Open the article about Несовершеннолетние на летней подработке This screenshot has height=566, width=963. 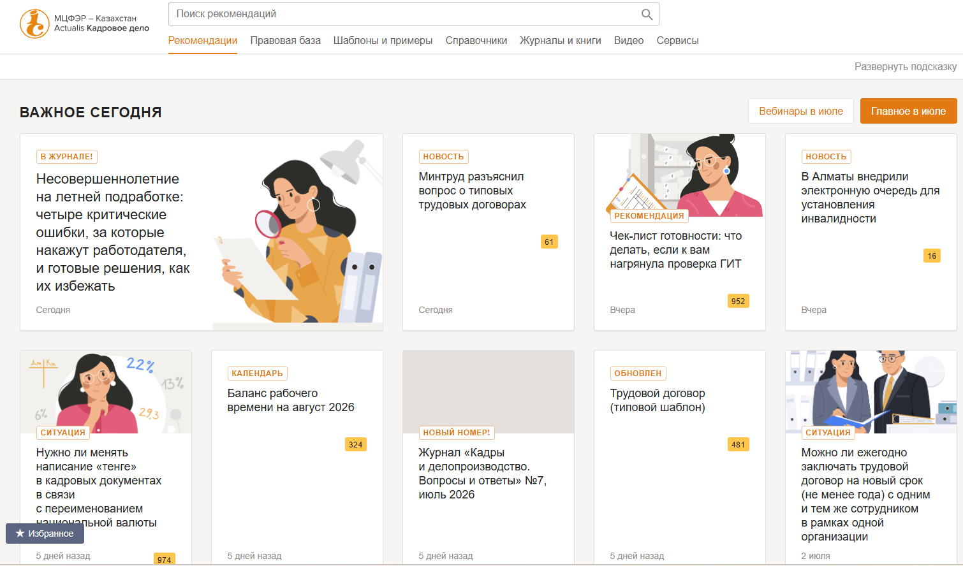click(113, 232)
